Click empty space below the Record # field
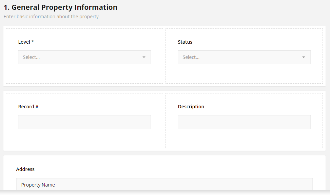This screenshot has width=330, height=195. (84, 138)
